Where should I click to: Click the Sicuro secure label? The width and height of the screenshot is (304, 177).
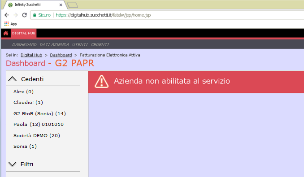[44, 15]
